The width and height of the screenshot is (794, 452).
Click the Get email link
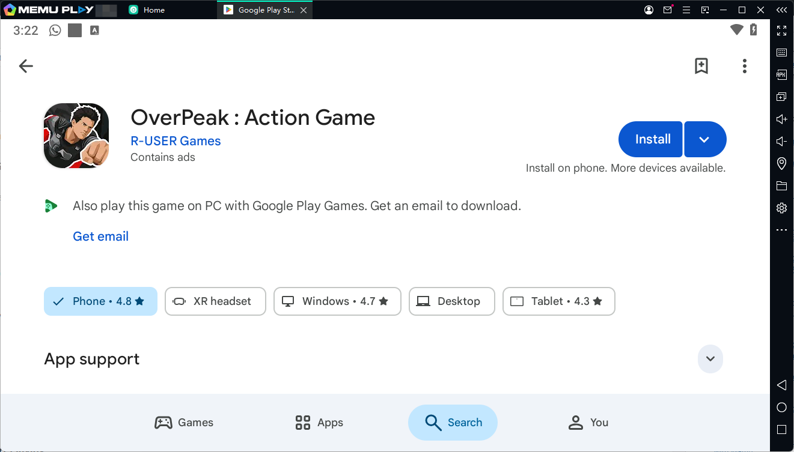101,237
